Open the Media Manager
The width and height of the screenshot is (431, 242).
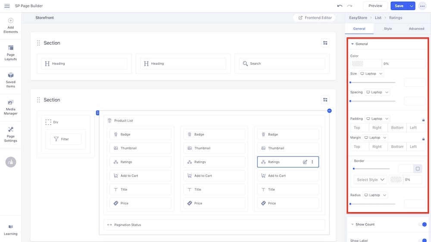[11, 107]
